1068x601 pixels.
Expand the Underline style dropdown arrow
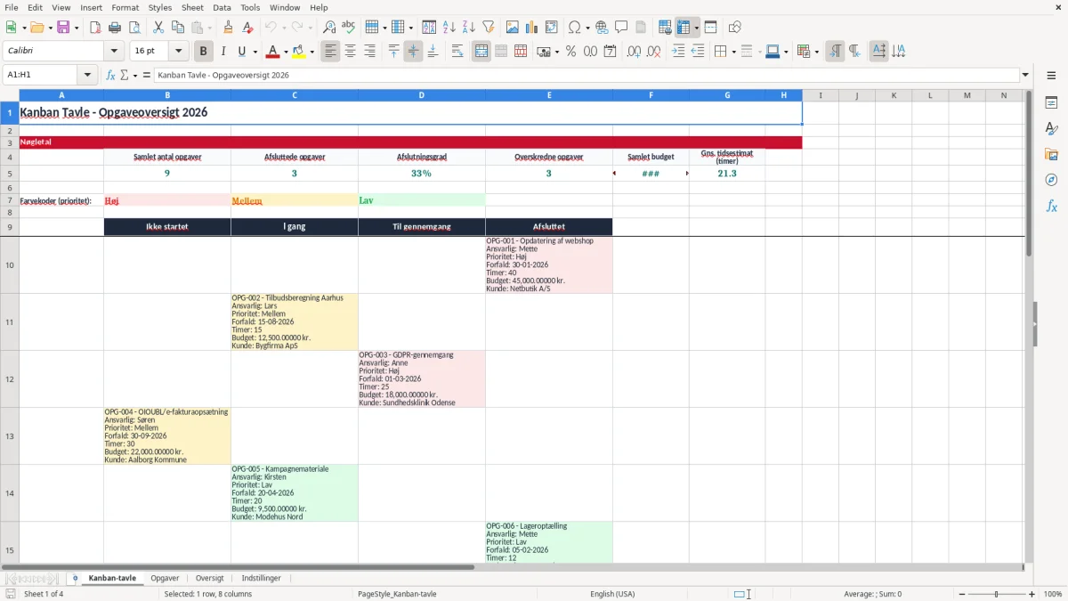pyautogui.click(x=255, y=52)
